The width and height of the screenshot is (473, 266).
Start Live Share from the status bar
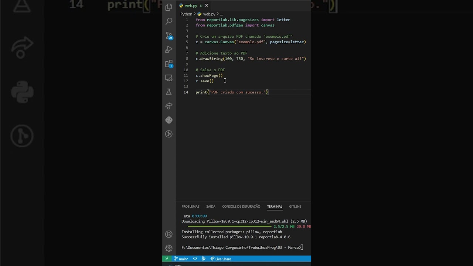[221, 259]
